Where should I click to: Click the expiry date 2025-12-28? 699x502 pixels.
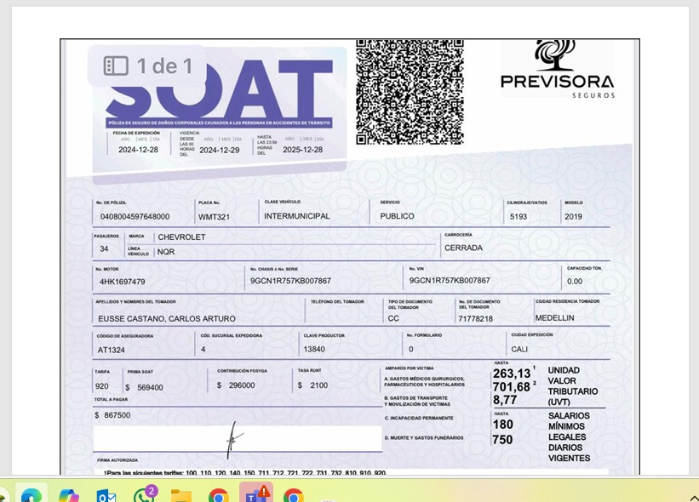click(x=302, y=150)
